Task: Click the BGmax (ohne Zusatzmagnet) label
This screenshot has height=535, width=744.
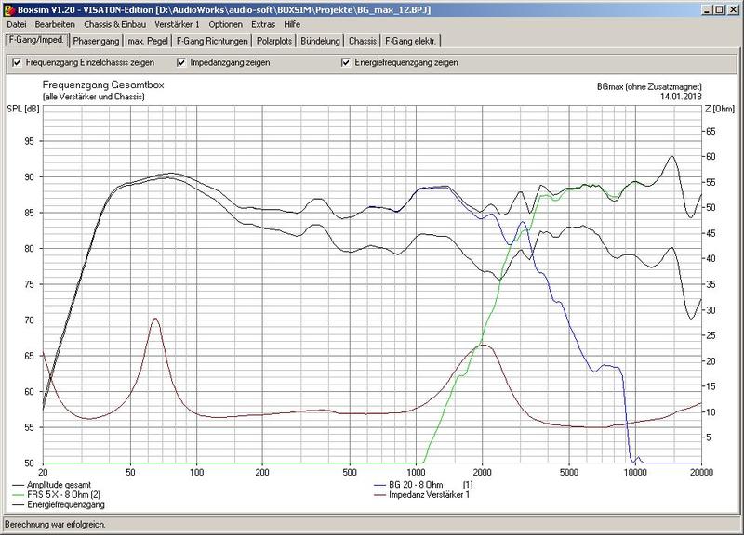Action: coord(649,86)
